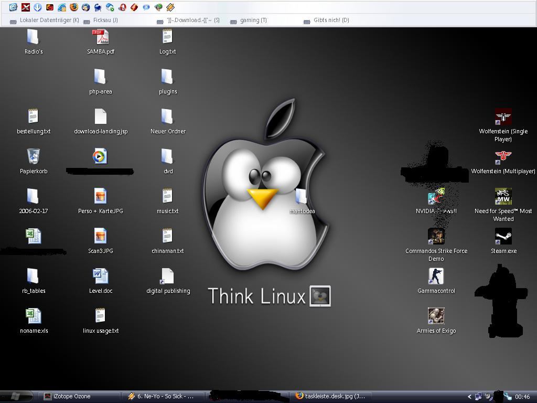
Task: Open the Internet Explorer icon in the top toolbar
Action: tap(62, 7)
